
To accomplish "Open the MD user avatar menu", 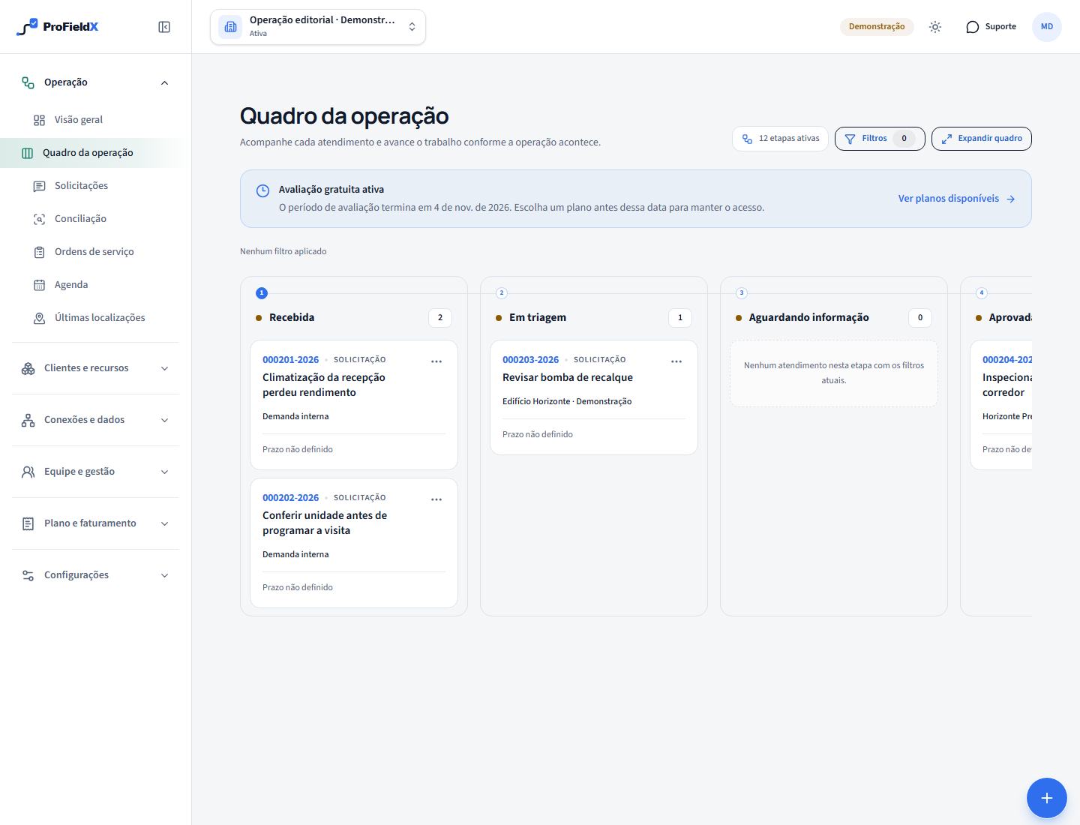I will [x=1047, y=27].
